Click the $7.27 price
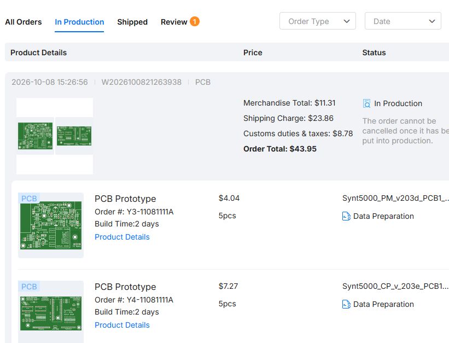 coord(228,286)
